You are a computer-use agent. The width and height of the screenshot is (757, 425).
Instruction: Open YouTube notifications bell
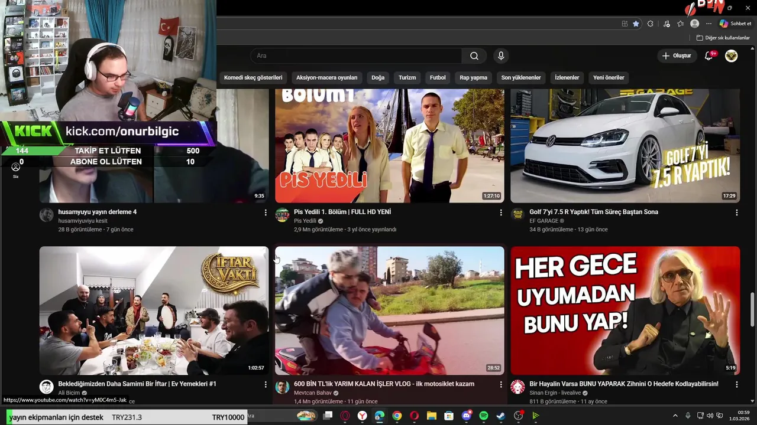pyautogui.click(x=710, y=56)
